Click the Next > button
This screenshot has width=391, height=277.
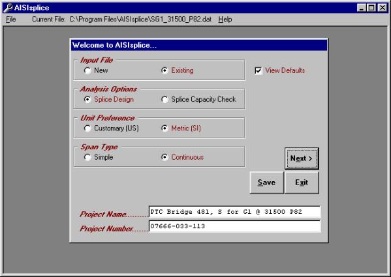[302, 158]
